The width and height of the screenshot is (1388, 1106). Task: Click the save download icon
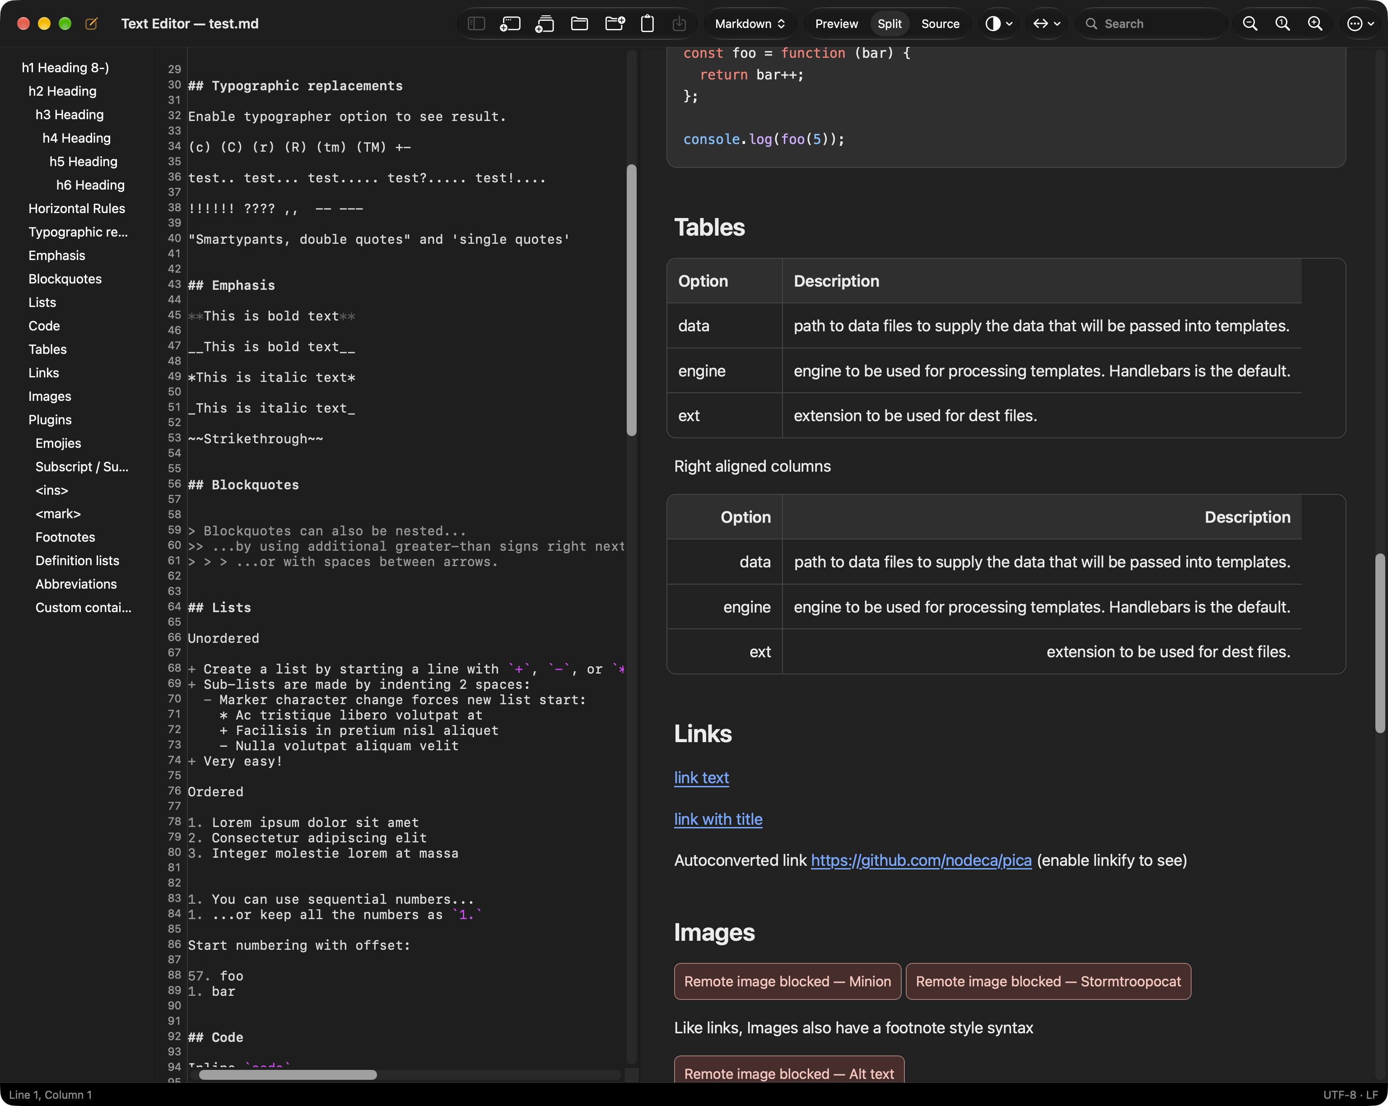(x=679, y=24)
